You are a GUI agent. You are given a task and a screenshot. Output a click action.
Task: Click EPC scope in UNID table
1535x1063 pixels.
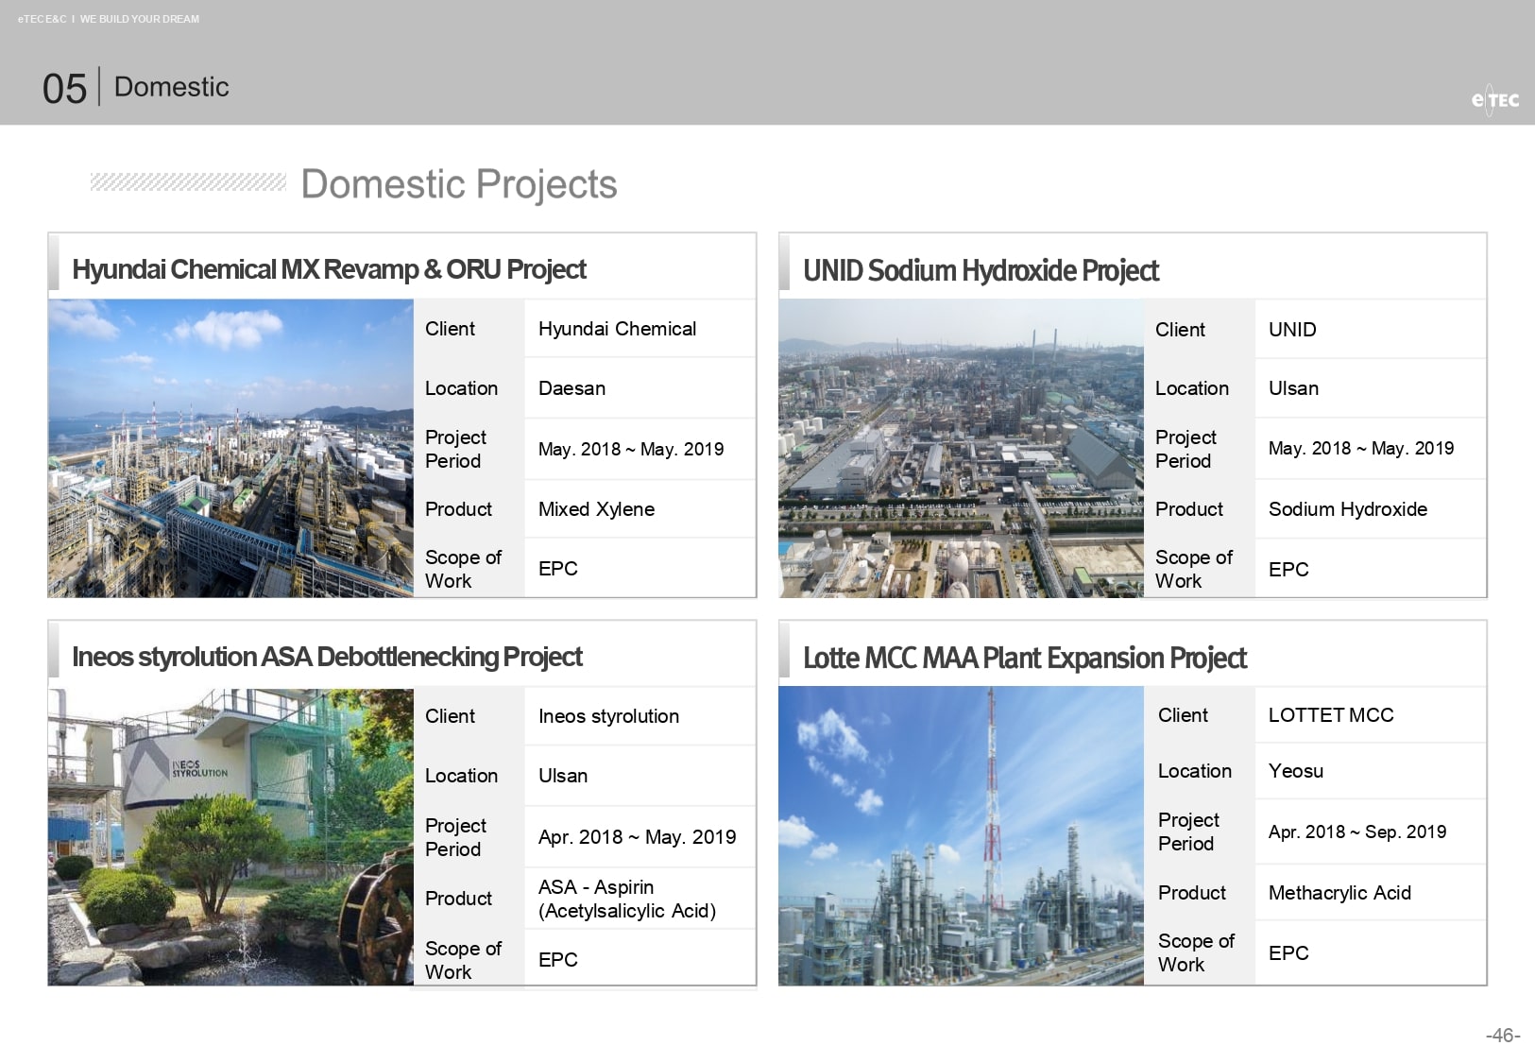tap(1288, 570)
